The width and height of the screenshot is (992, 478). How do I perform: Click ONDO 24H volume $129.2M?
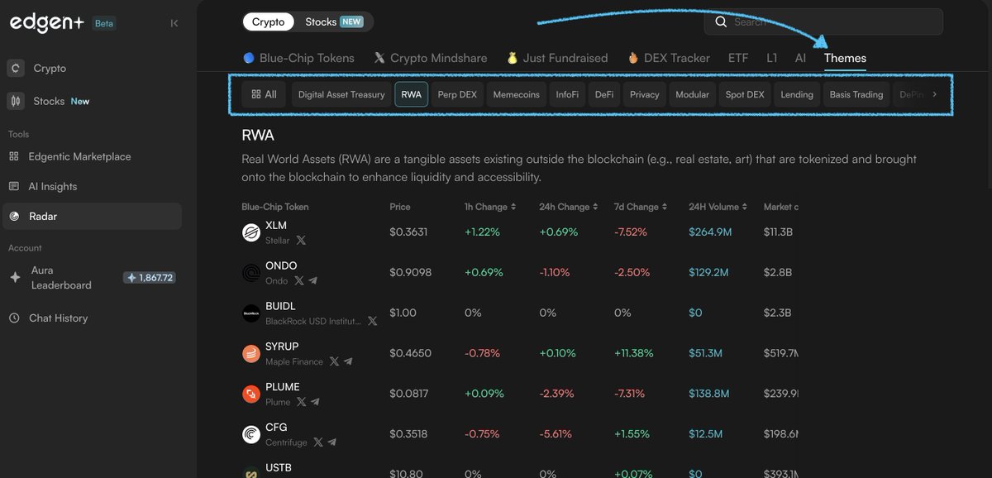(708, 273)
